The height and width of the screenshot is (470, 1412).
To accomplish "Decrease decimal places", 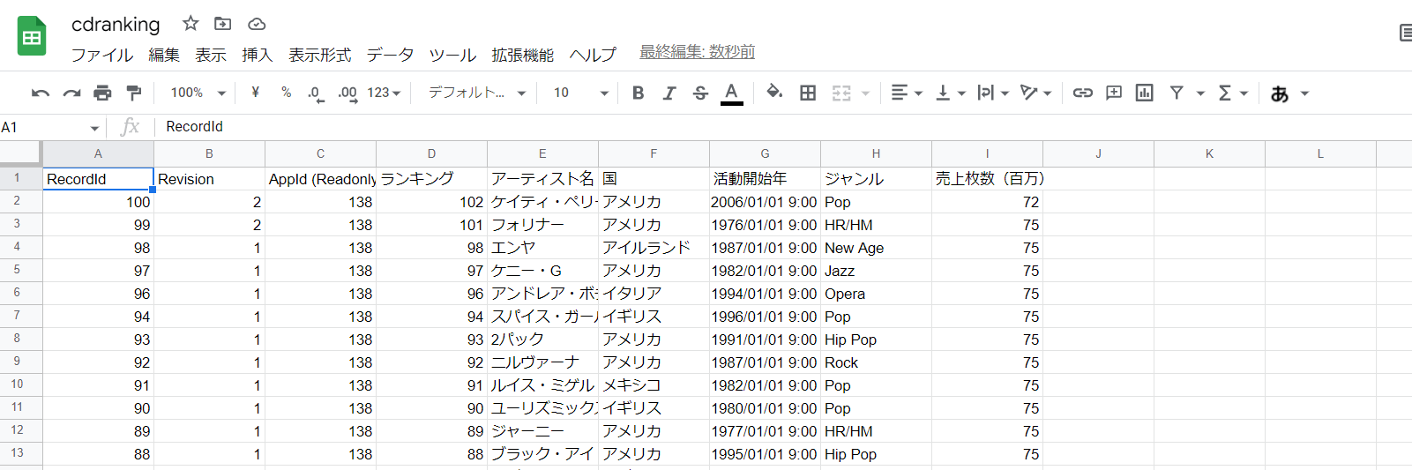I will click(x=316, y=93).
